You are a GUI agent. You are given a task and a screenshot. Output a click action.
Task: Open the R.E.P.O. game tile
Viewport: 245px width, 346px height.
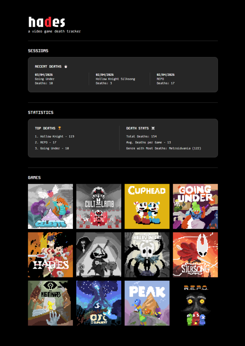pos(195,303)
